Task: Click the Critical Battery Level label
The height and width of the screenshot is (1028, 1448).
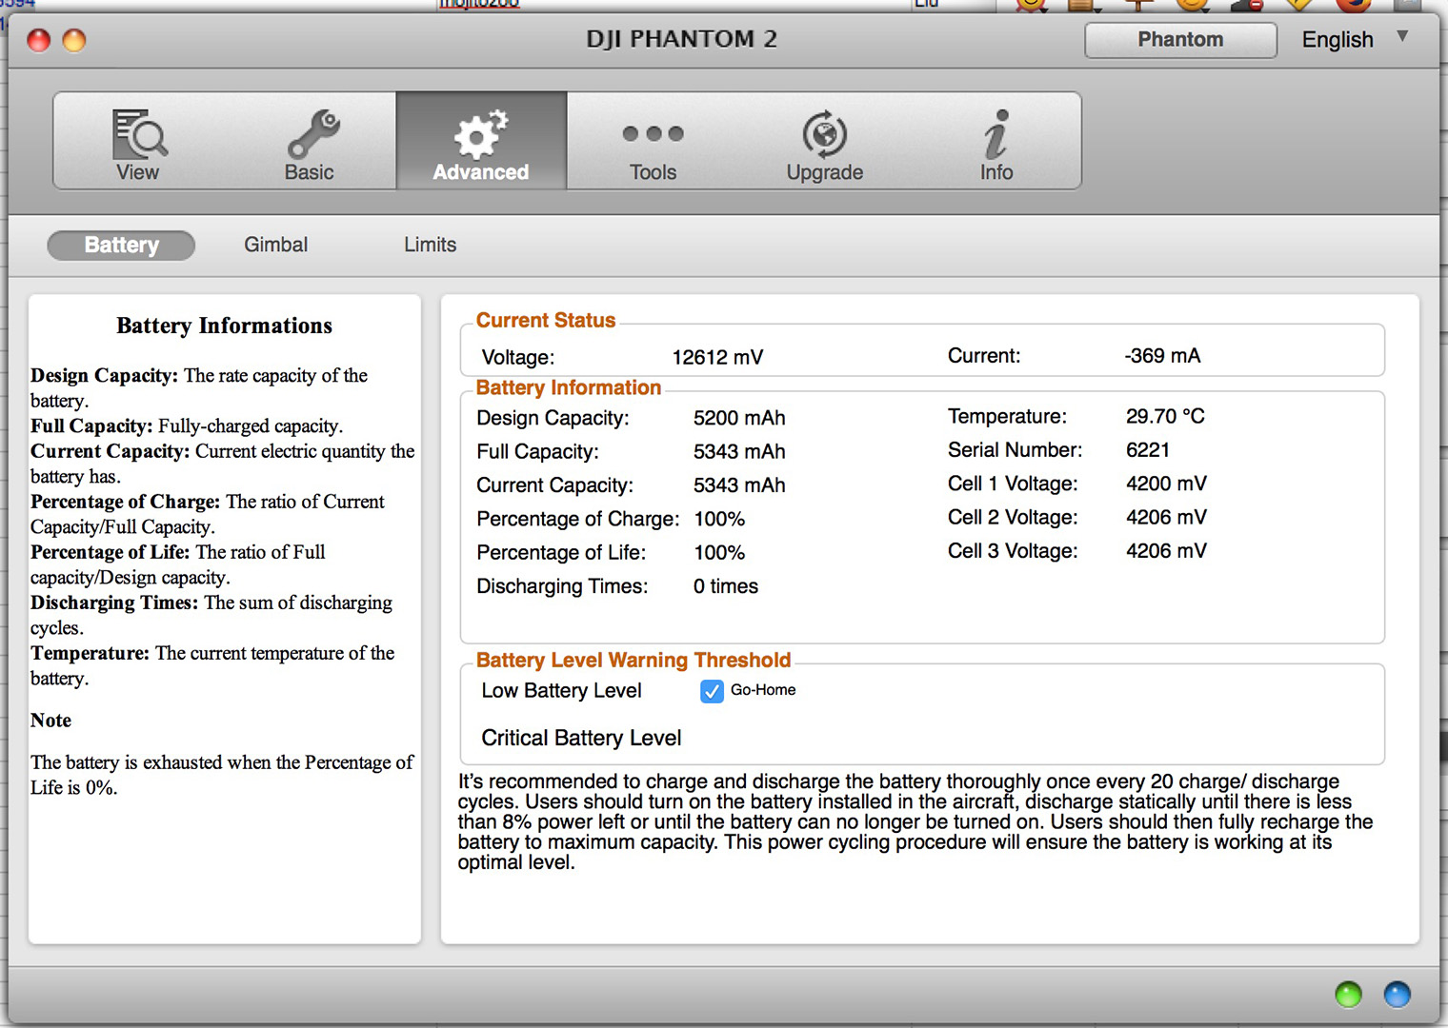Action: coord(581,738)
